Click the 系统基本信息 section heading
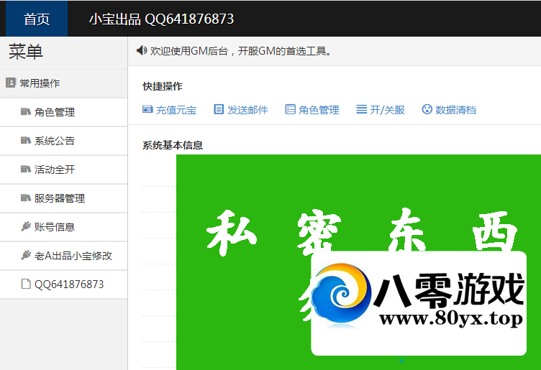Viewport: 541px width, 370px height. click(x=173, y=145)
